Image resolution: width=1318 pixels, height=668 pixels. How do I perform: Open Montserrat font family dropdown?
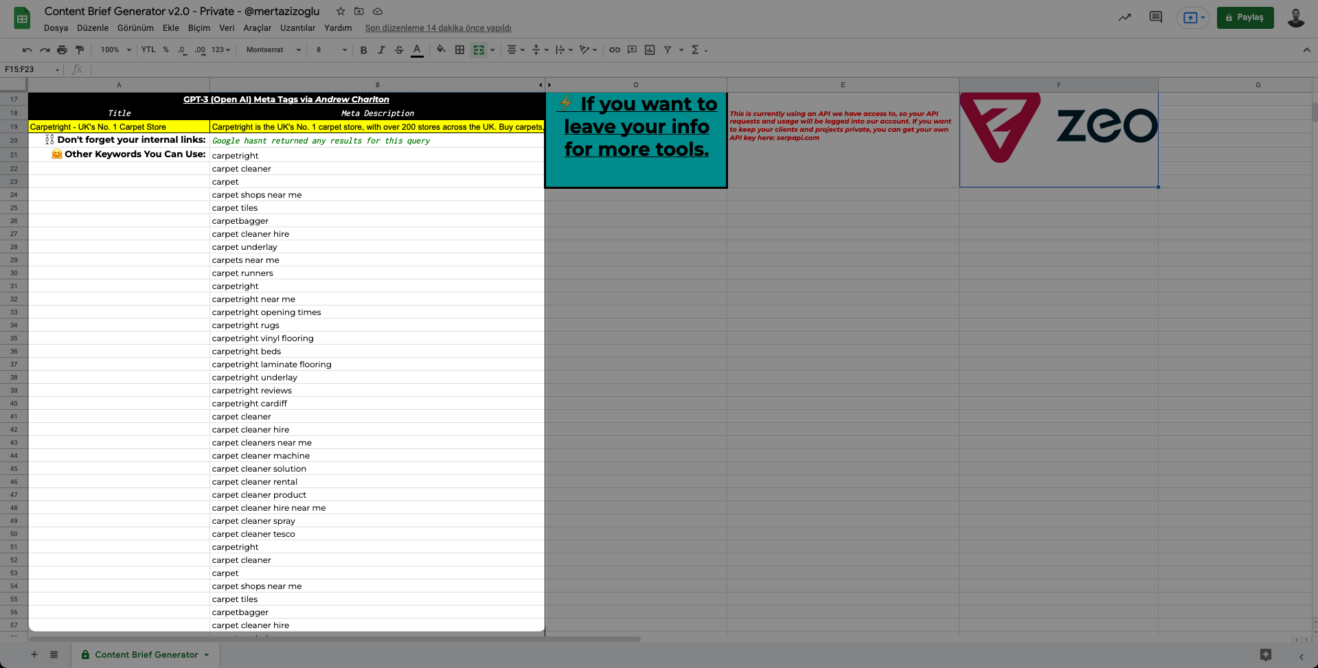[x=273, y=50]
